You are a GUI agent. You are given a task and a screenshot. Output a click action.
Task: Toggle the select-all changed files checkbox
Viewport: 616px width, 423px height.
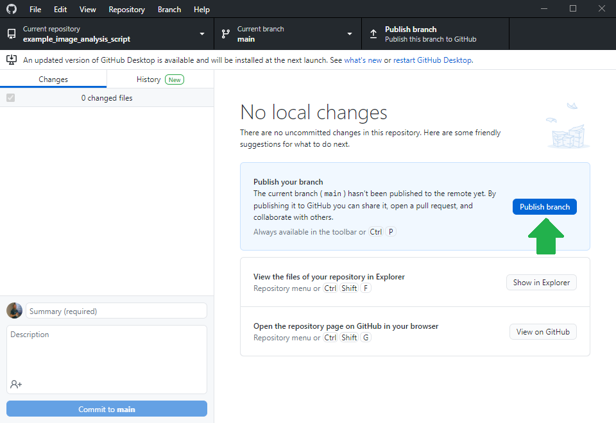point(10,98)
